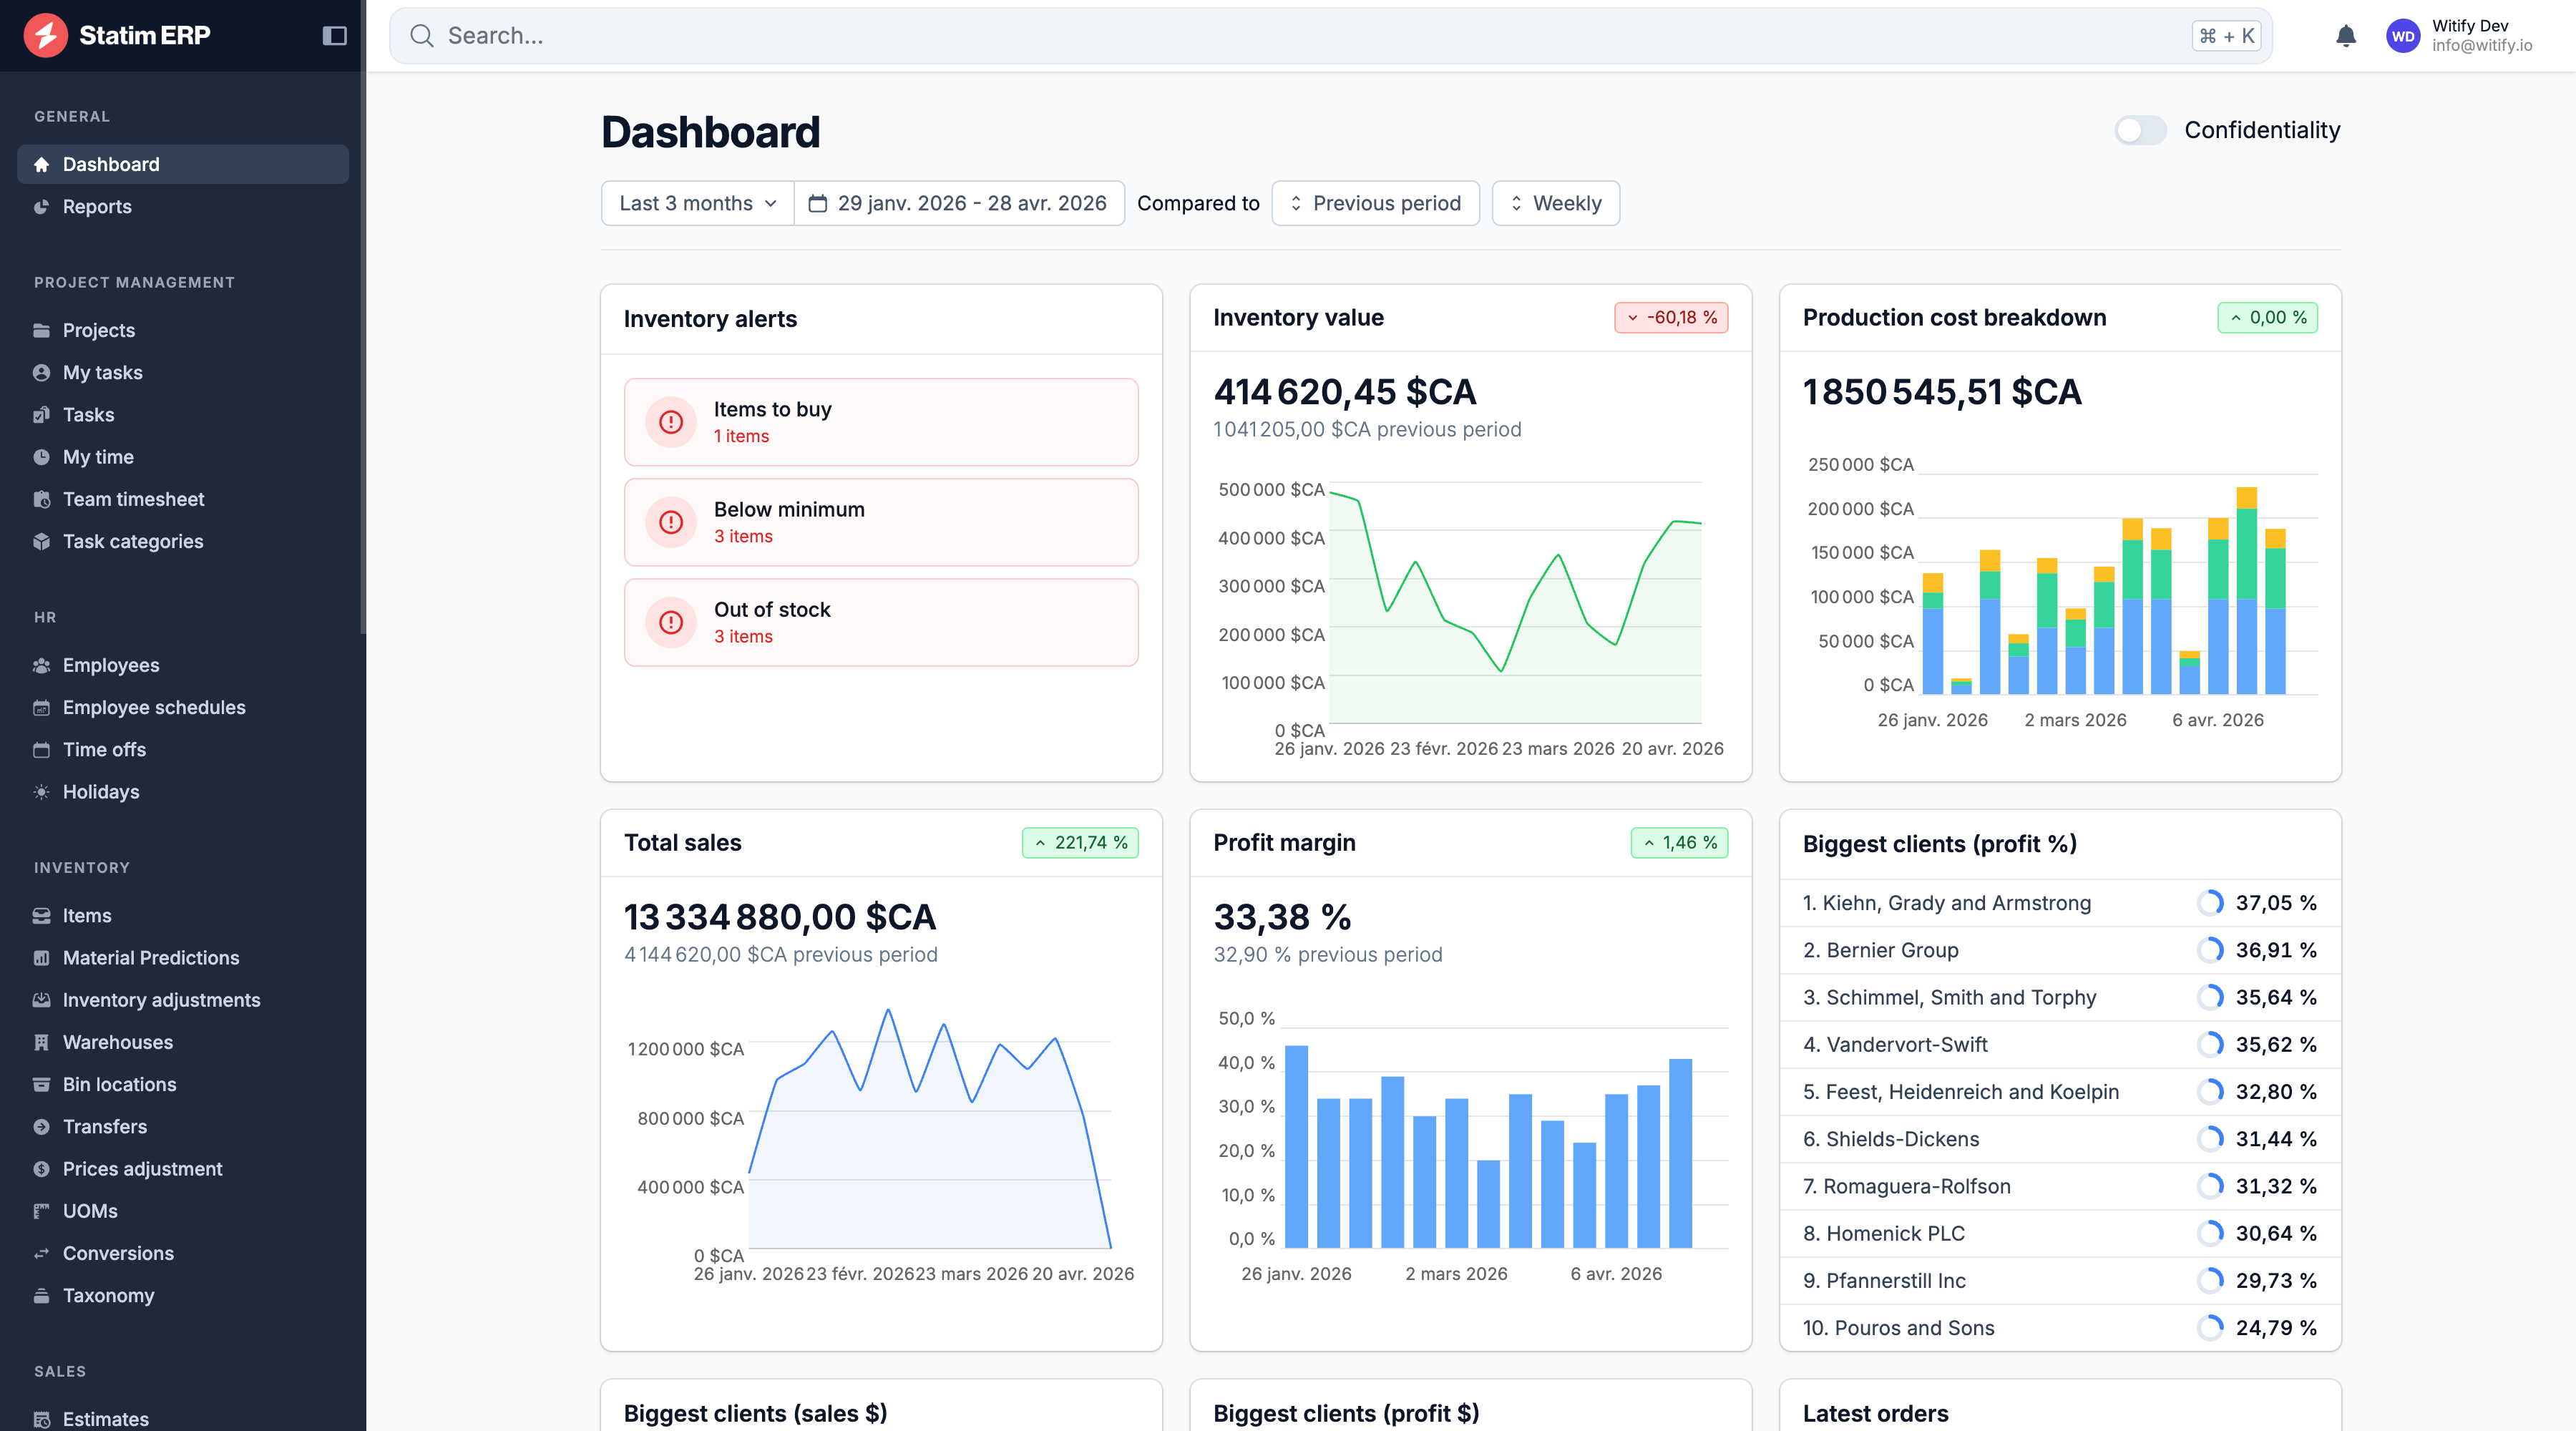The width and height of the screenshot is (2576, 1431).
Task: Open the Last 3 months dropdown
Action: (698, 203)
